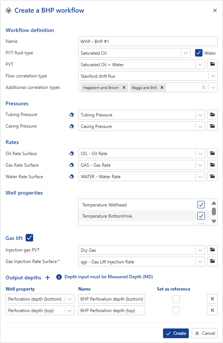This screenshot has width=223, height=343.
Task: Open folder browser for Injection gas PVT
Action: click(212, 250)
